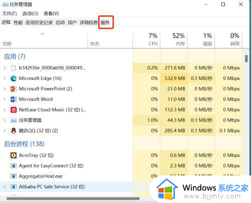Click the 腾讯QQ penguin icon
The height and width of the screenshot is (203, 251).
(x=14, y=130)
